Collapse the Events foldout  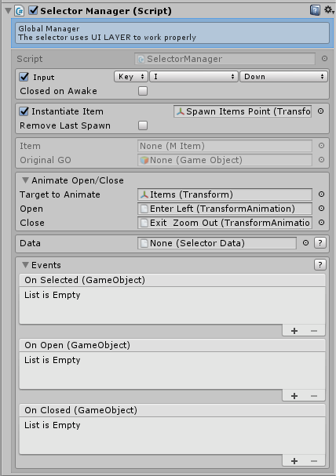pyautogui.click(x=26, y=265)
